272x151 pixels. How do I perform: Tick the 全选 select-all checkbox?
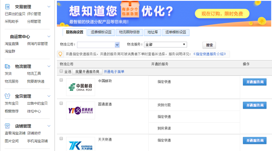pos(61,71)
